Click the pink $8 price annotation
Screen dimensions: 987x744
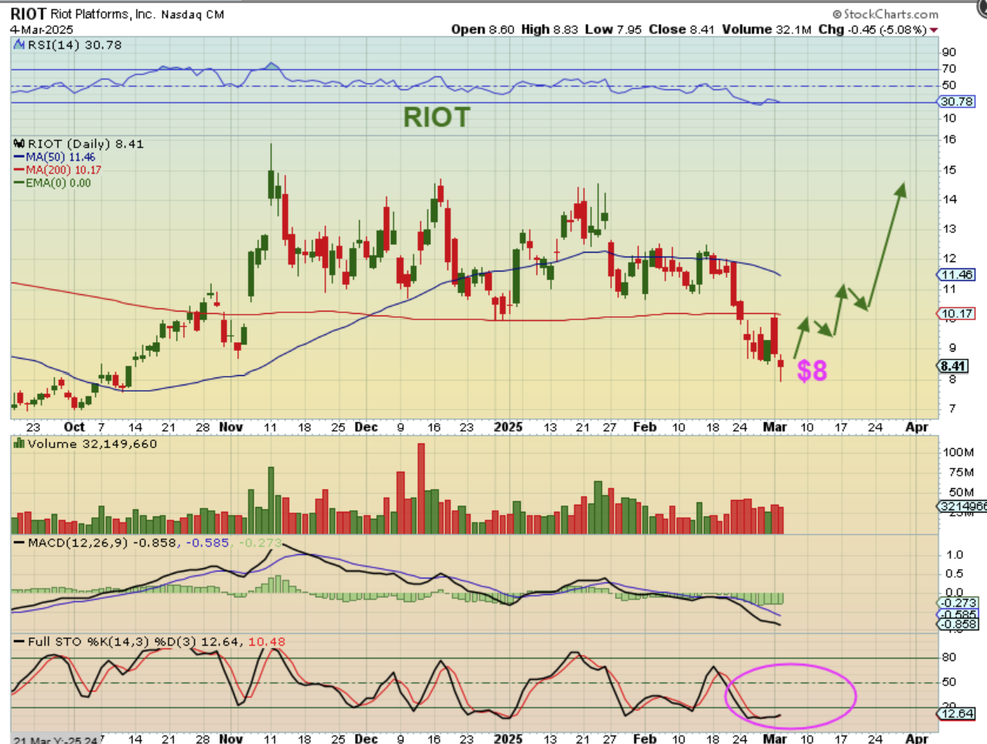coord(812,371)
